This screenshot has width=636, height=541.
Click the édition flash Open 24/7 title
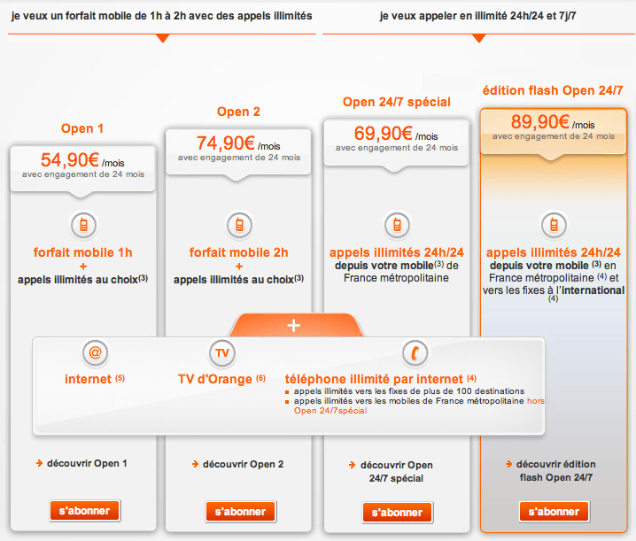pyautogui.click(x=553, y=90)
